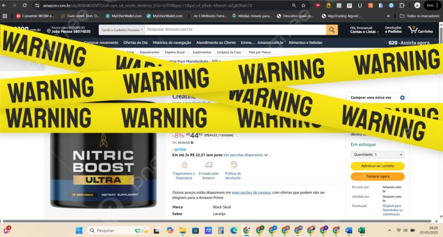
Task: Open the red fast-forward extension icon
Action: tap(318, 5)
